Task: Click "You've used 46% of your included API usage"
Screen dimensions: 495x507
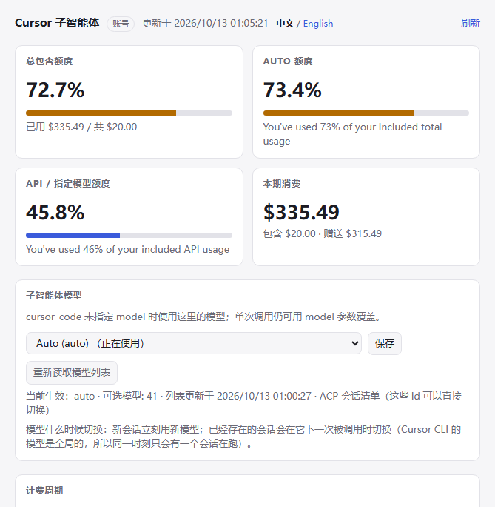Action: coord(128,249)
